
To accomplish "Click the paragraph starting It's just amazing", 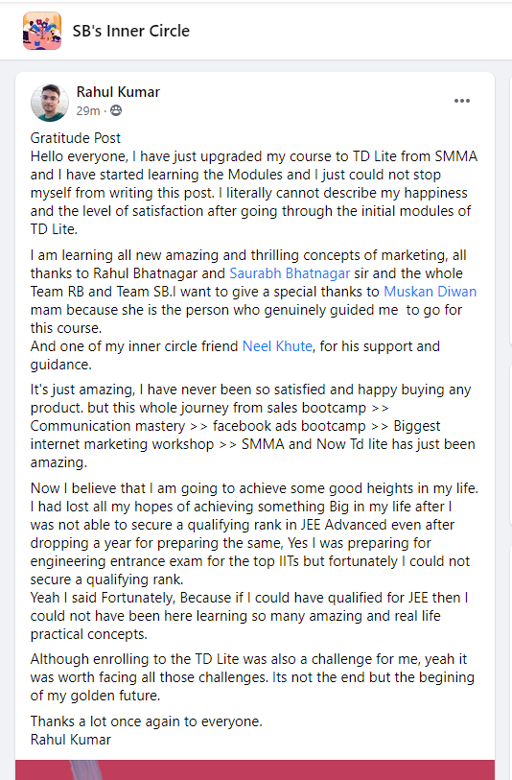I will [252, 426].
